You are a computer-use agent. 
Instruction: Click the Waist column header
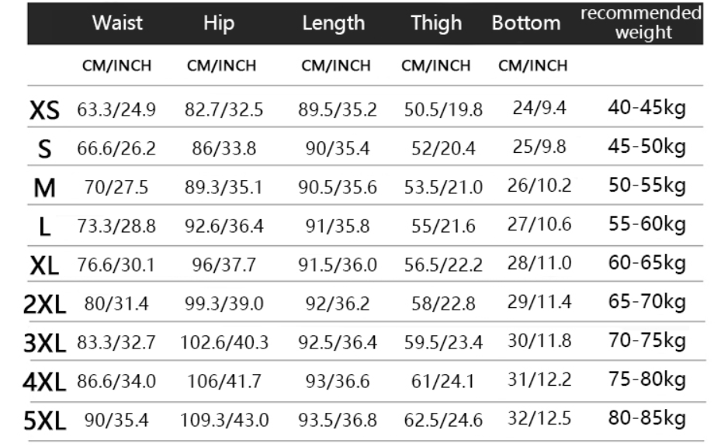(x=117, y=23)
